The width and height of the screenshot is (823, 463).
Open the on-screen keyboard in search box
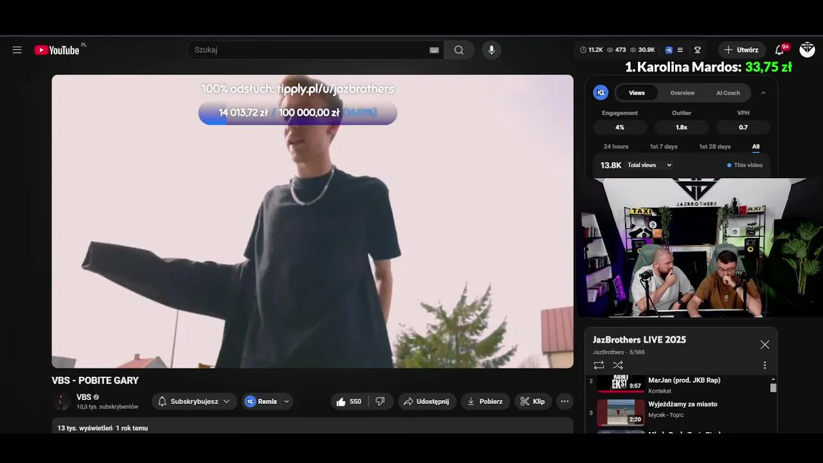click(x=434, y=50)
